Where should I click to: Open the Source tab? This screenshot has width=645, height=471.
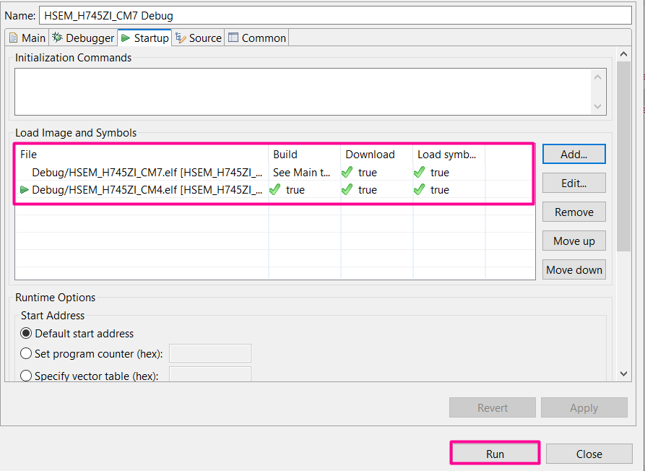(199, 38)
